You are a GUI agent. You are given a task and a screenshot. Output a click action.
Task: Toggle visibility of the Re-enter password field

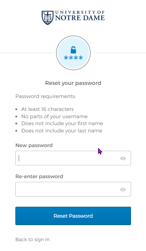(123, 190)
